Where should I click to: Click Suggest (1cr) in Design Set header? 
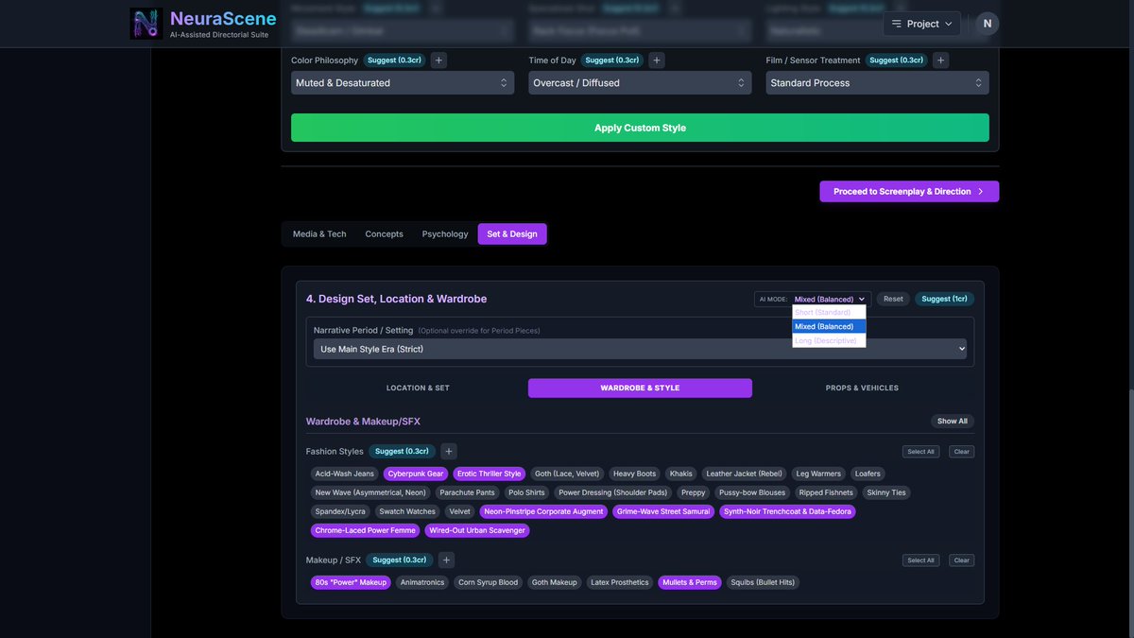click(x=944, y=299)
